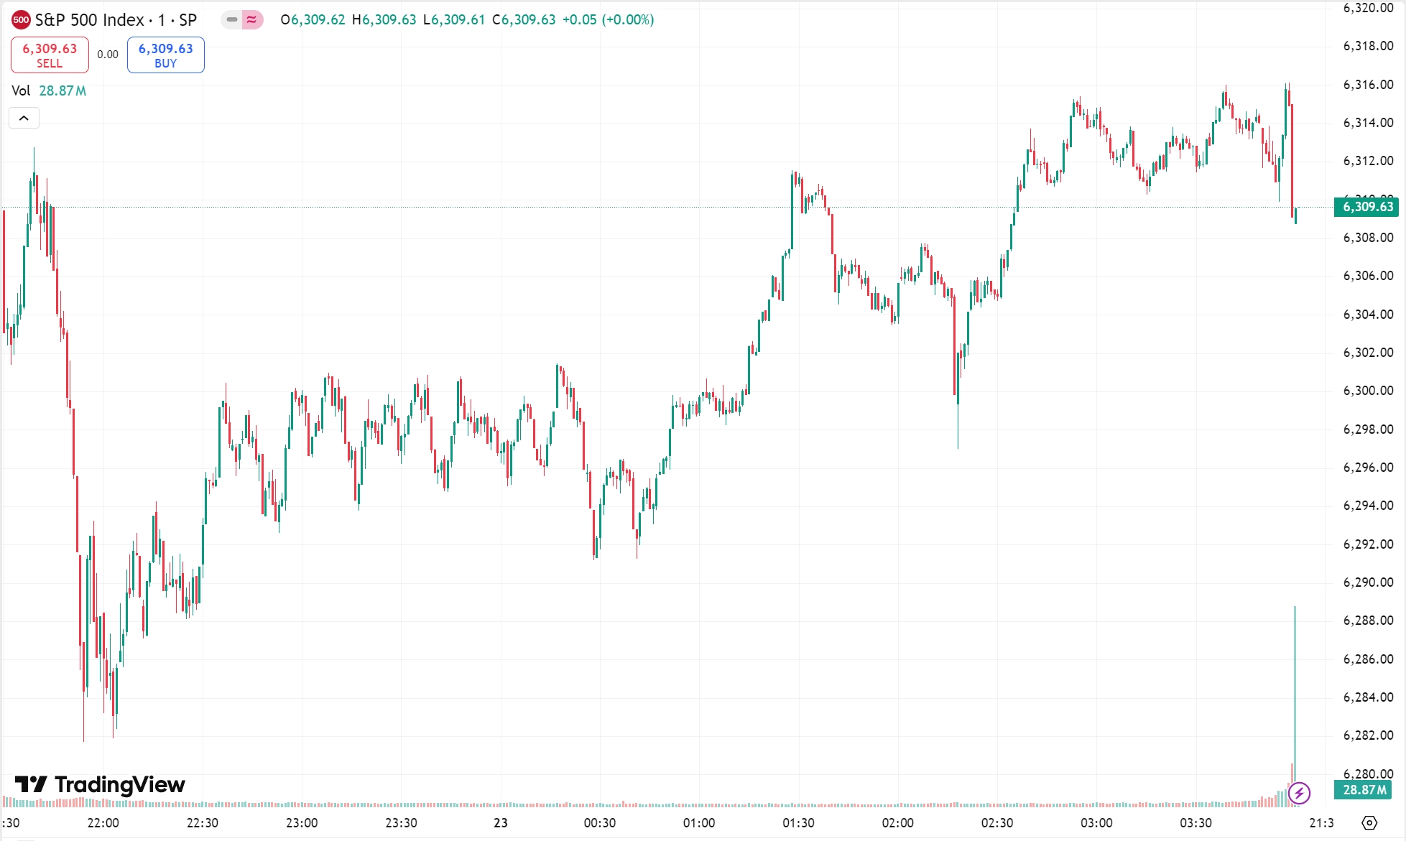The image size is (1406, 841).
Task: Click the SELL order button
Action: [49, 54]
